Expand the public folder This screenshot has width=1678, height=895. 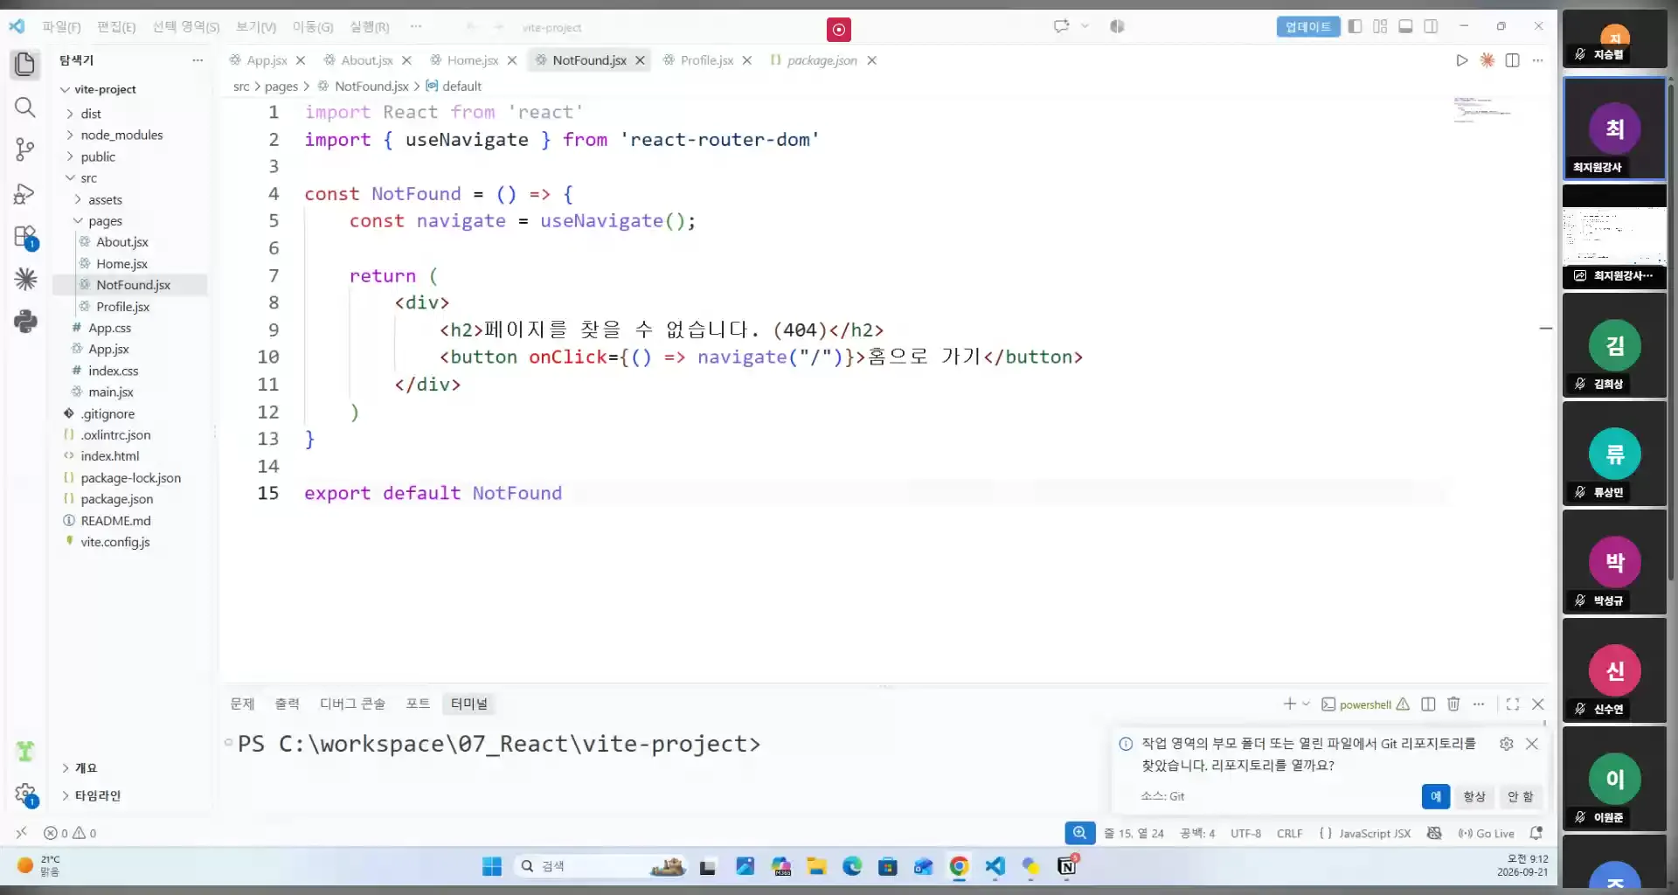[x=70, y=156]
